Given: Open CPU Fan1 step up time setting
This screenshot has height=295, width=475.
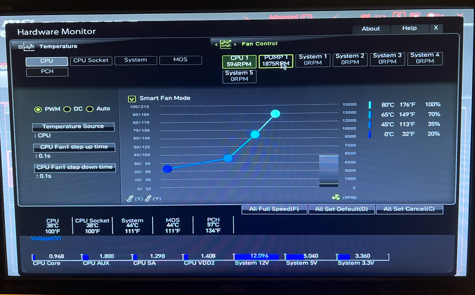Looking at the screenshot, I should point(74,147).
